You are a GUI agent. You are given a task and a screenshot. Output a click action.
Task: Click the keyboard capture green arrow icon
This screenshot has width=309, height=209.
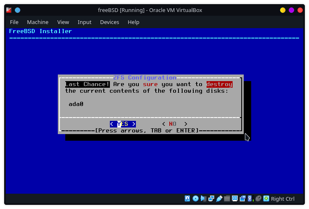point(266,199)
